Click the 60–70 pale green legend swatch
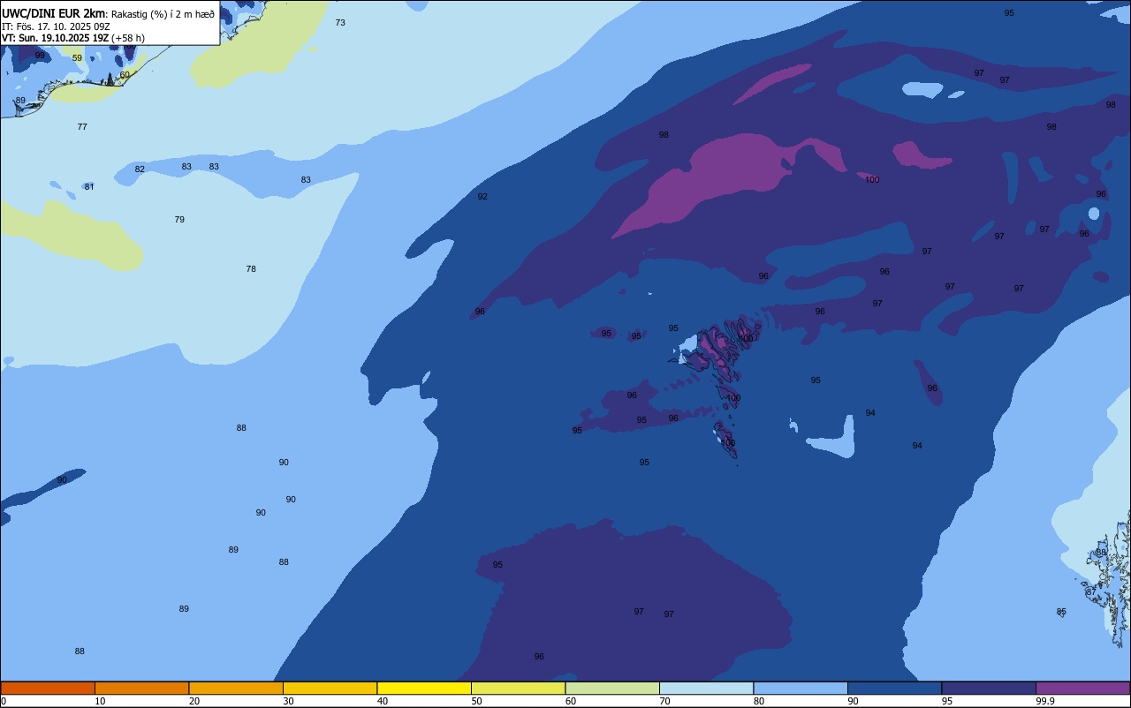Screen dimensions: 1131x708 tap(612, 688)
